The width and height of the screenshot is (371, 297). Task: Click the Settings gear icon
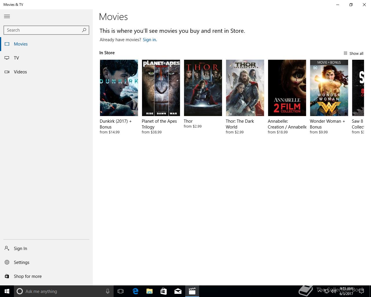(x=7, y=262)
